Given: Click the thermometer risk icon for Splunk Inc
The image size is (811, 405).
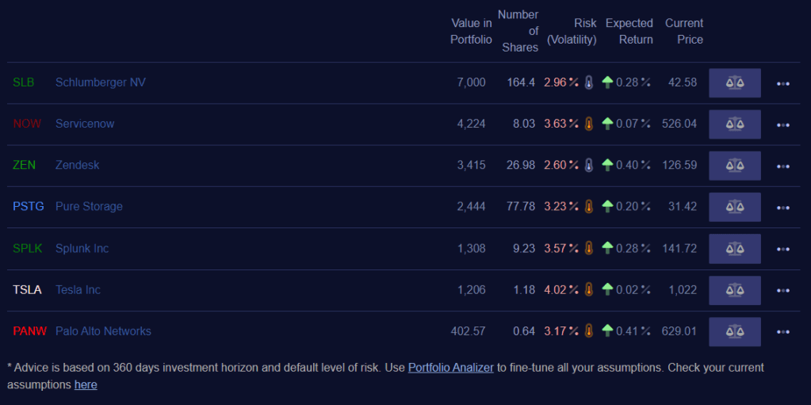Looking at the screenshot, I should pyautogui.click(x=588, y=249).
